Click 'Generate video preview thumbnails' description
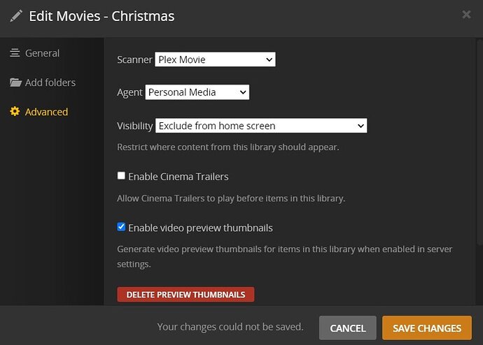This screenshot has height=345, width=483. point(285,256)
